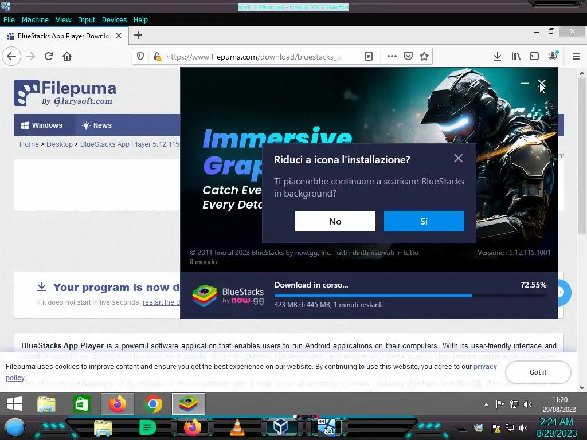Open the VirtualBox Machine menu
Viewport: 587px width, 440px height.
click(x=35, y=20)
